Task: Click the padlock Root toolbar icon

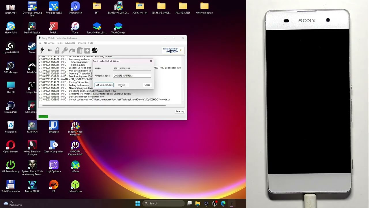Action: tap(57, 51)
